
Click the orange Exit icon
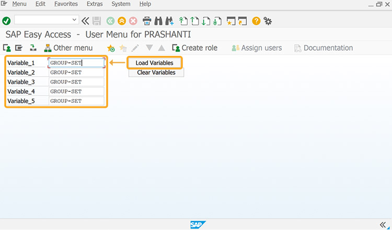[122, 21]
